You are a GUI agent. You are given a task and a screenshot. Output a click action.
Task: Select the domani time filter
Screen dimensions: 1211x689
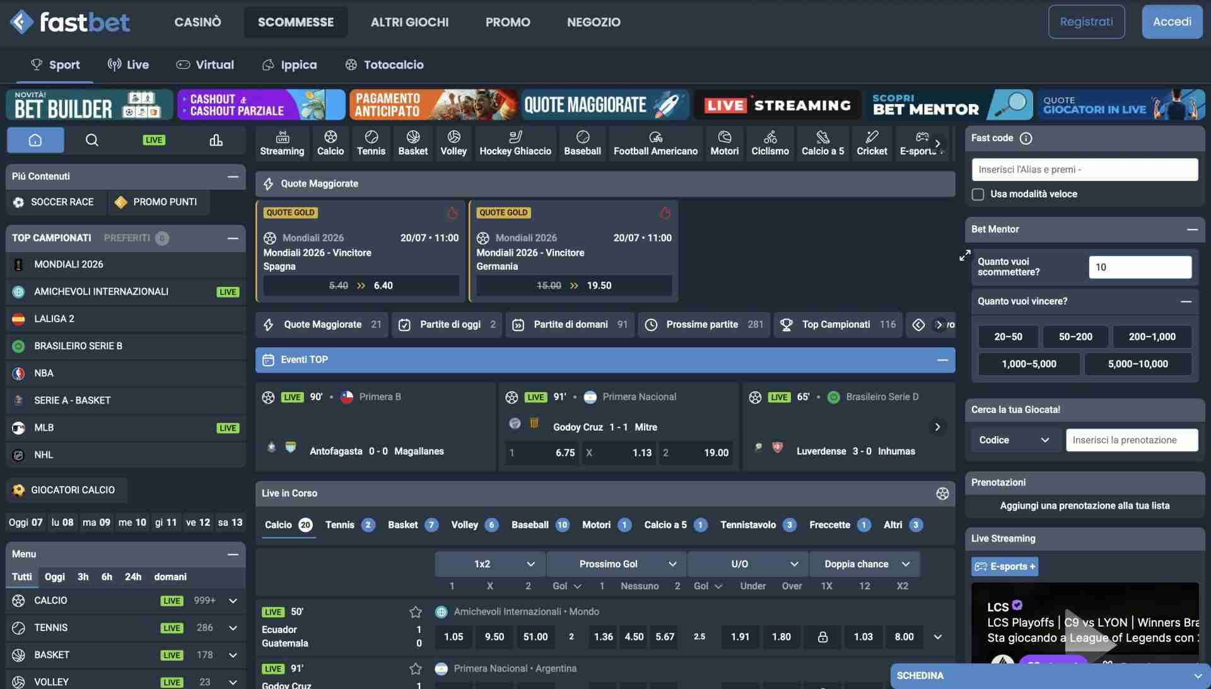click(x=170, y=577)
